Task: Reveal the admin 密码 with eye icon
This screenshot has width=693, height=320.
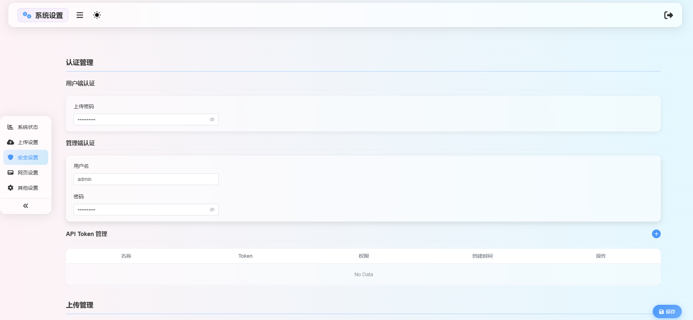Action: [212, 210]
